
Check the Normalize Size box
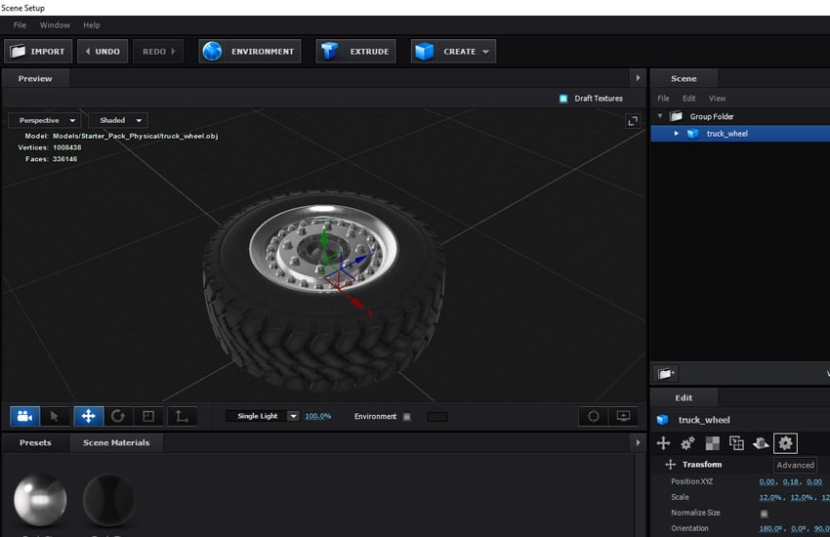(x=764, y=514)
